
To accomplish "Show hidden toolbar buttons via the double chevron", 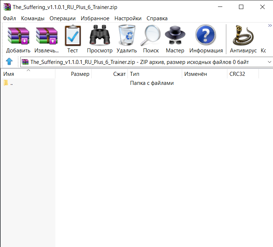I will [270, 26].
